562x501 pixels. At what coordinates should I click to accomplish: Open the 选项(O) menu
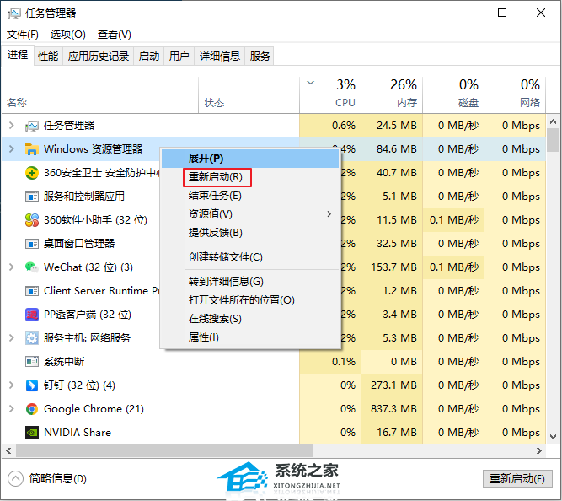(67, 35)
